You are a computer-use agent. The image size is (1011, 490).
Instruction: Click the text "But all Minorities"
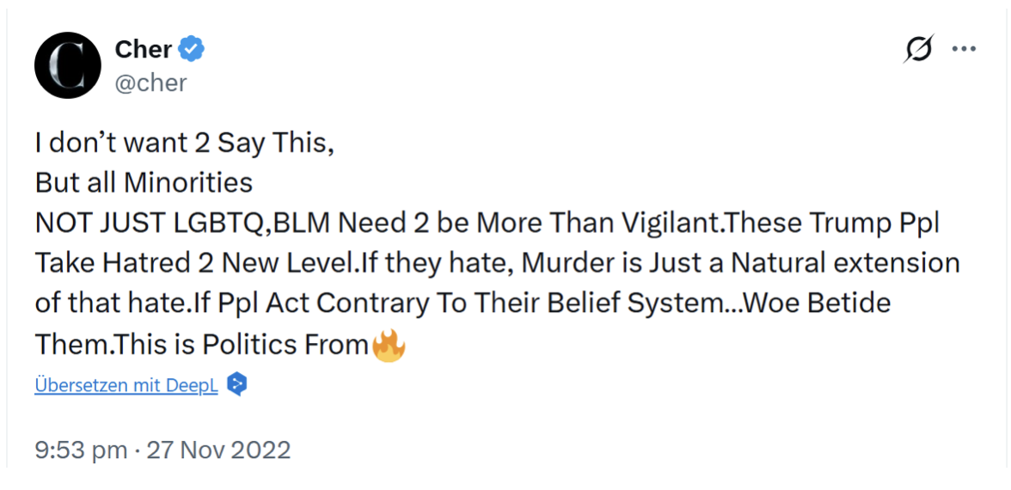[x=144, y=183]
